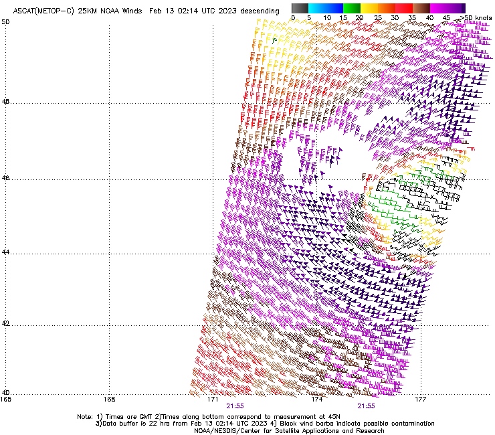Click the red 30-35 knots legend color
This screenshot has width=495, height=435.
point(404,8)
